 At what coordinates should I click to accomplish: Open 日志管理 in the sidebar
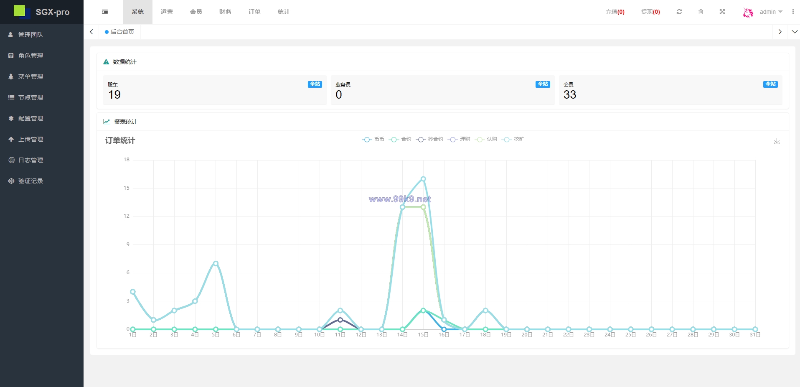tap(42, 160)
